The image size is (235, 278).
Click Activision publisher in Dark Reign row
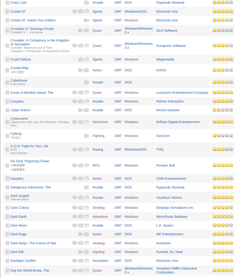coord(163,243)
